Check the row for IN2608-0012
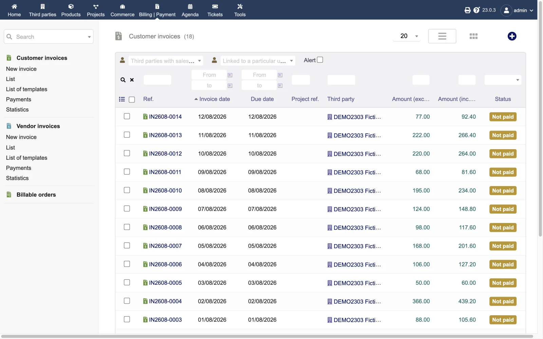This screenshot has height=339, width=543. [x=127, y=153]
